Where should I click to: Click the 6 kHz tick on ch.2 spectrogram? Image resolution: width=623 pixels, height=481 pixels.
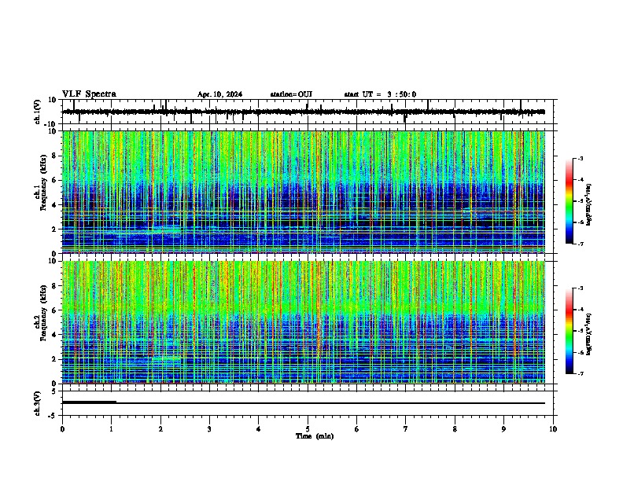[x=55, y=310]
